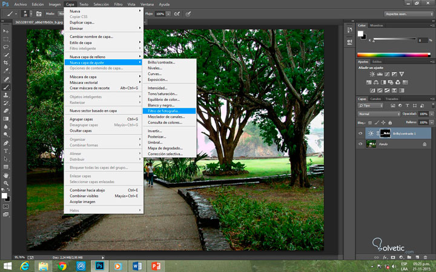Click Combinar visibles entry
Viewport: 436px width, 272px height.
click(x=104, y=196)
